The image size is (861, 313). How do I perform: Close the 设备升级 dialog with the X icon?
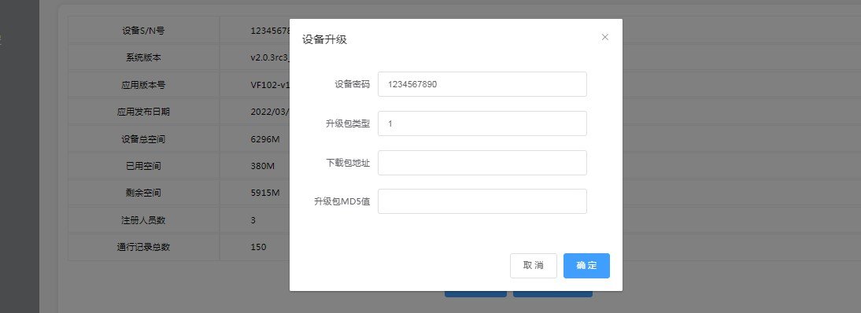tap(604, 37)
